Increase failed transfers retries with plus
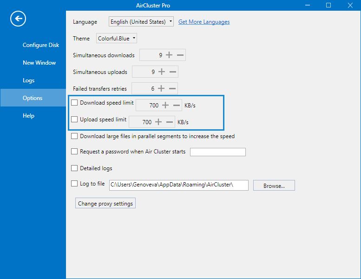Image resolution: width=361 pixels, height=279 pixels. tap(161, 88)
